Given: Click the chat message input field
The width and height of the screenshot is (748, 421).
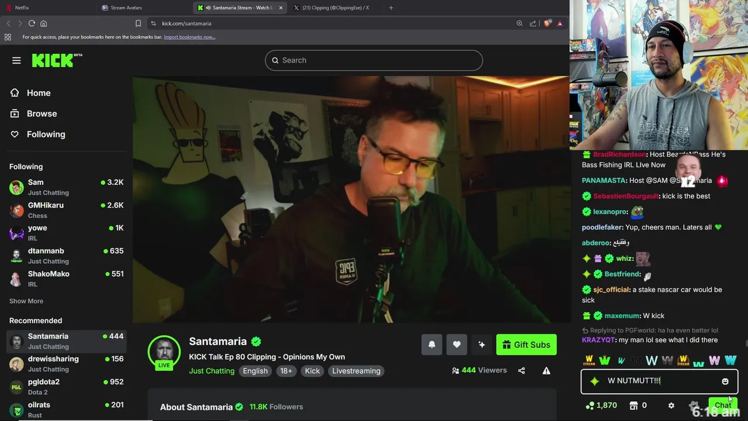Looking at the screenshot, I should (659, 381).
